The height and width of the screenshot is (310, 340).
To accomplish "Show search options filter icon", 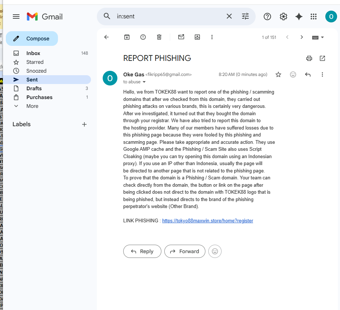I will point(245,16).
